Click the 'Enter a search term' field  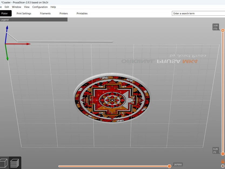199,13
